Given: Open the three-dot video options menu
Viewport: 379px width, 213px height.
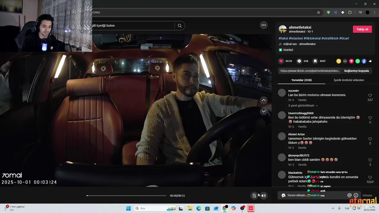Looking at the screenshot, I should (x=264, y=25).
